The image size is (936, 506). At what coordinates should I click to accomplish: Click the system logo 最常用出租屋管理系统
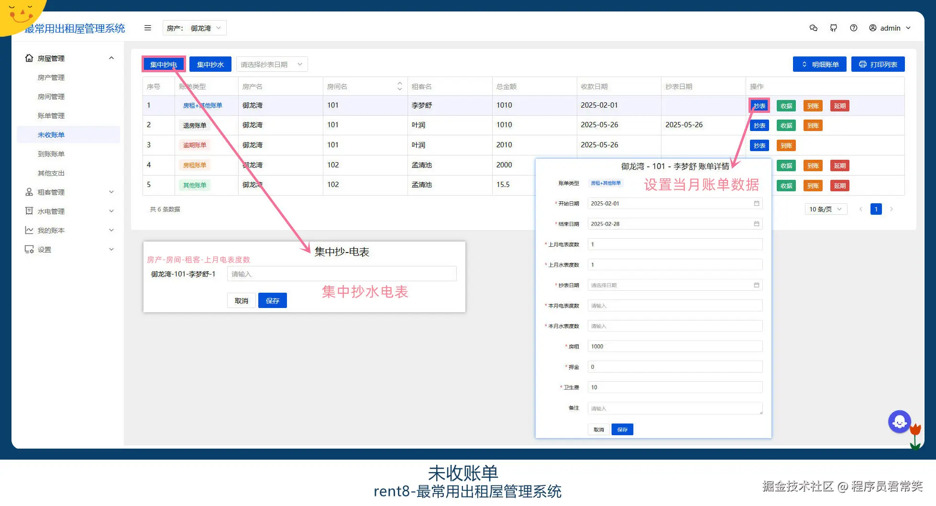tap(75, 29)
